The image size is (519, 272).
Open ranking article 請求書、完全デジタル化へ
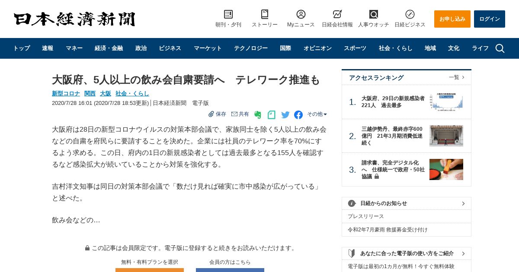[x=393, y=169]
